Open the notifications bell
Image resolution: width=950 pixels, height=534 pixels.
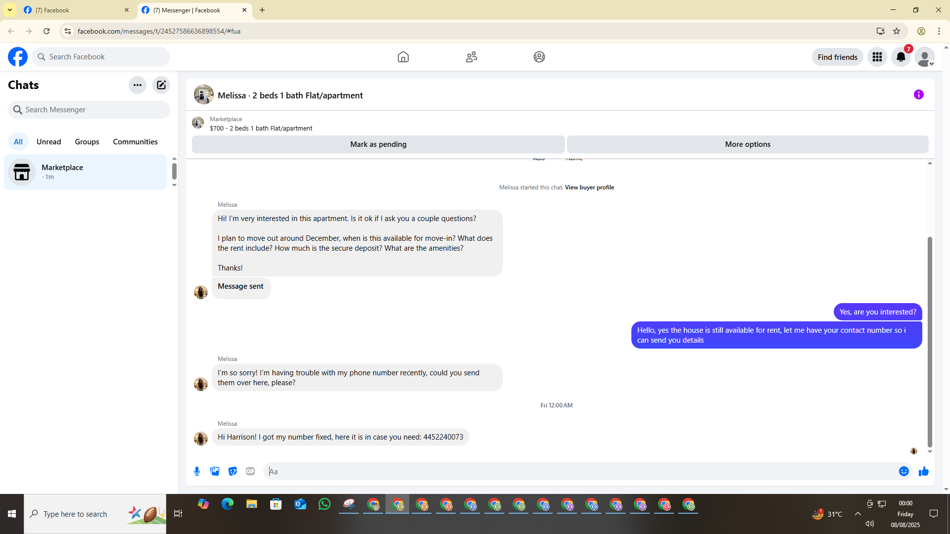coord(901,57)
